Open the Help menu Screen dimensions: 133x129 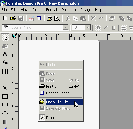pyautogui.click(x=99, y=10)
